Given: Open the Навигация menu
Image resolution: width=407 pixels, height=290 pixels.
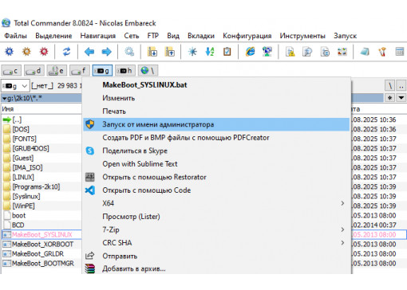Looking at the screenshot, I should (x=98, y=36).
